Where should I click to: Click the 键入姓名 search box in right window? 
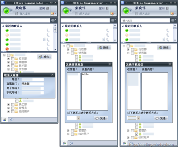145,20
